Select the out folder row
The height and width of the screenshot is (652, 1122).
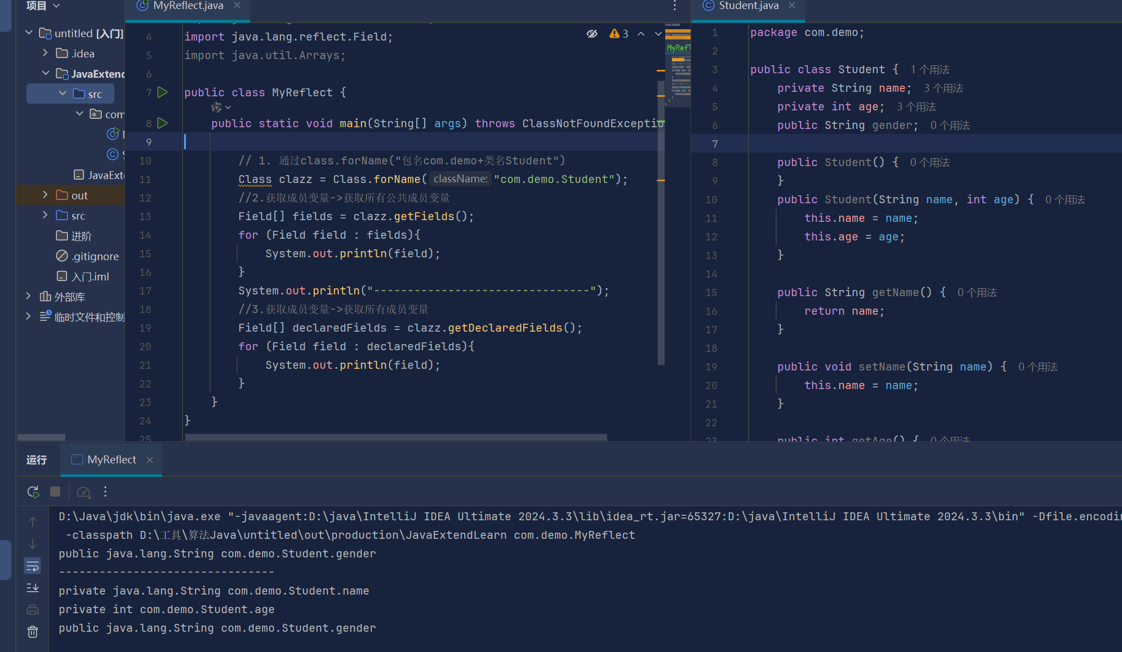pos(70,195)
